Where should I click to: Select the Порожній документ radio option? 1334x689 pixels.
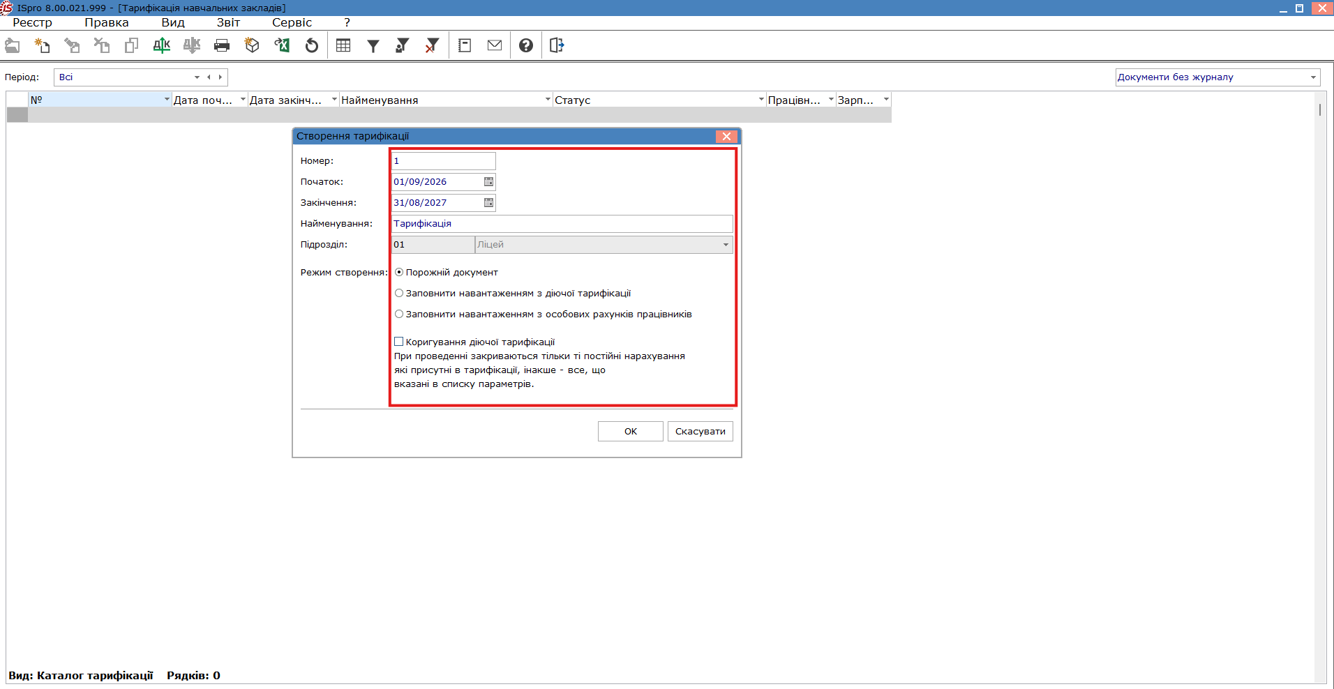pos(399,273)
